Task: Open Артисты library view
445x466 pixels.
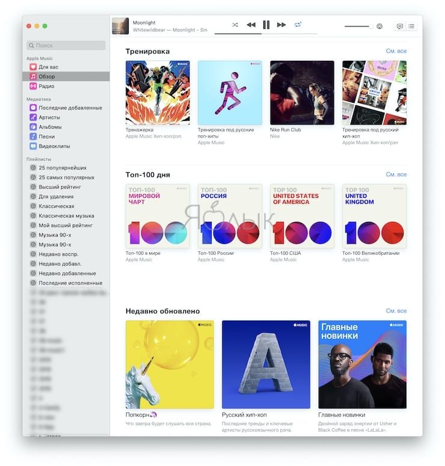Action: (x=66, y=117)
